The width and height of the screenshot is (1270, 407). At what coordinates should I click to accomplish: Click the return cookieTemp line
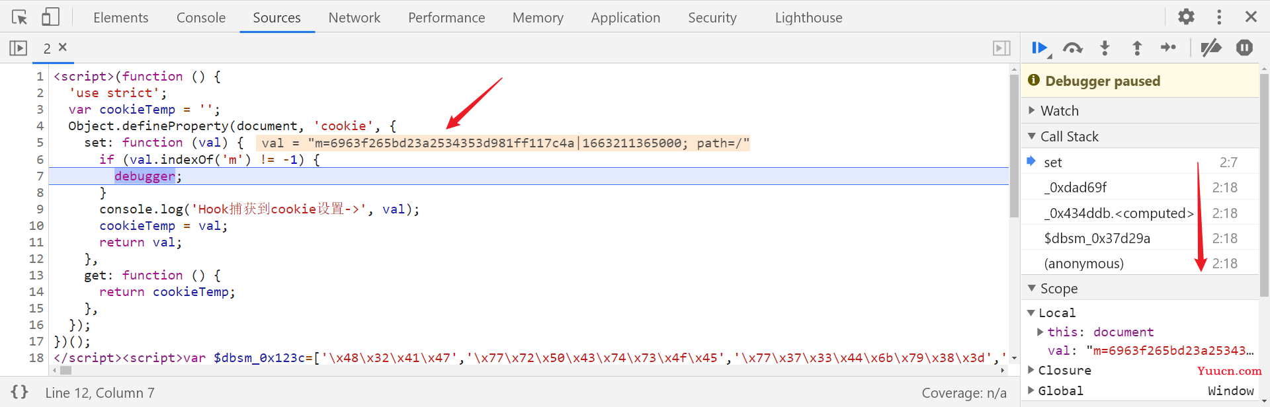[167, 291]
